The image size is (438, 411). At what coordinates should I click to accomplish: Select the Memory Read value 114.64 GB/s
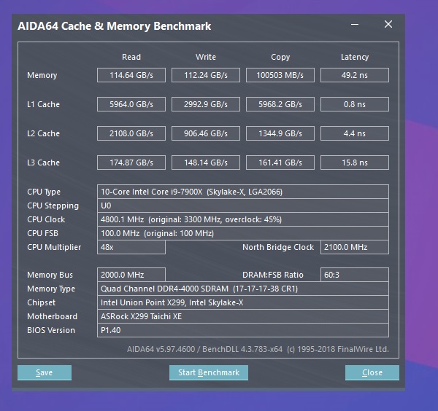tap(131, 75)
